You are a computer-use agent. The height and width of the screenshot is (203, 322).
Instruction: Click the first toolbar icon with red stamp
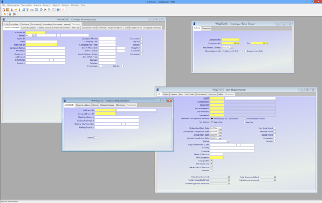[x=4, y=10]
